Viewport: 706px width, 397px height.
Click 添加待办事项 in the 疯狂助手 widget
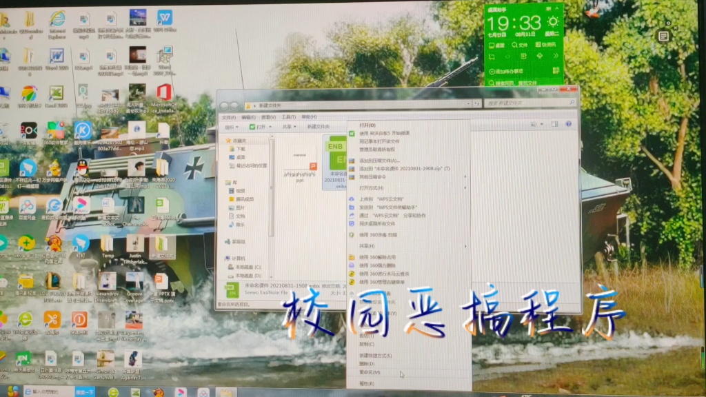pos(507,71)
